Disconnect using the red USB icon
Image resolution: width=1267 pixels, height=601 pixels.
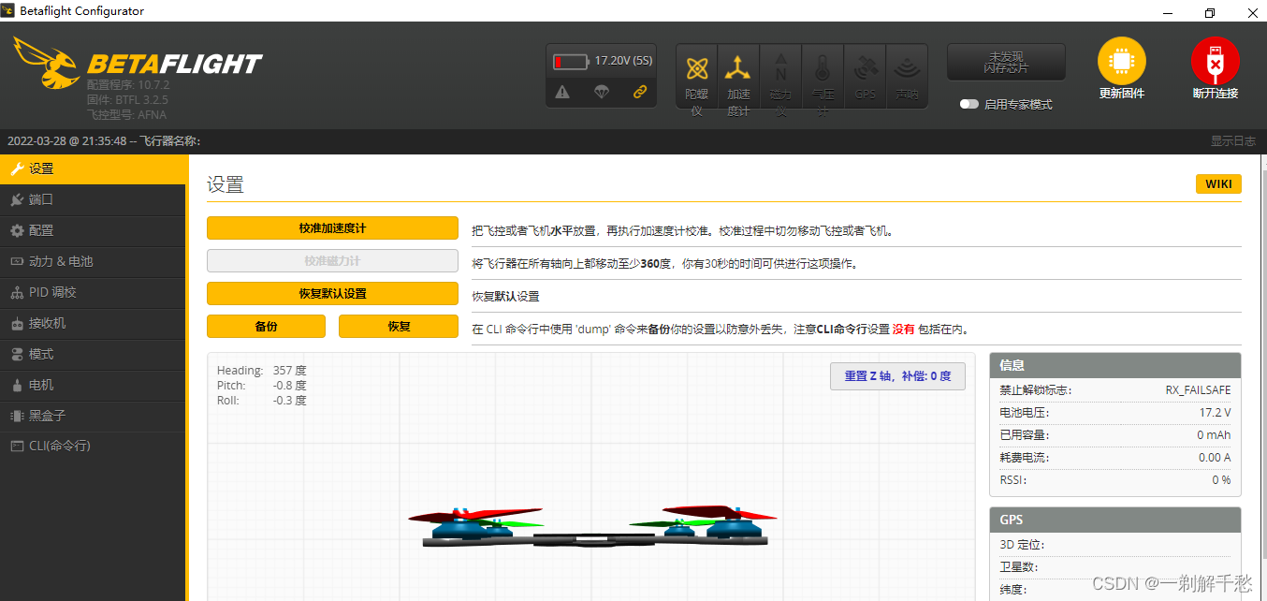tap(1215, 62)
